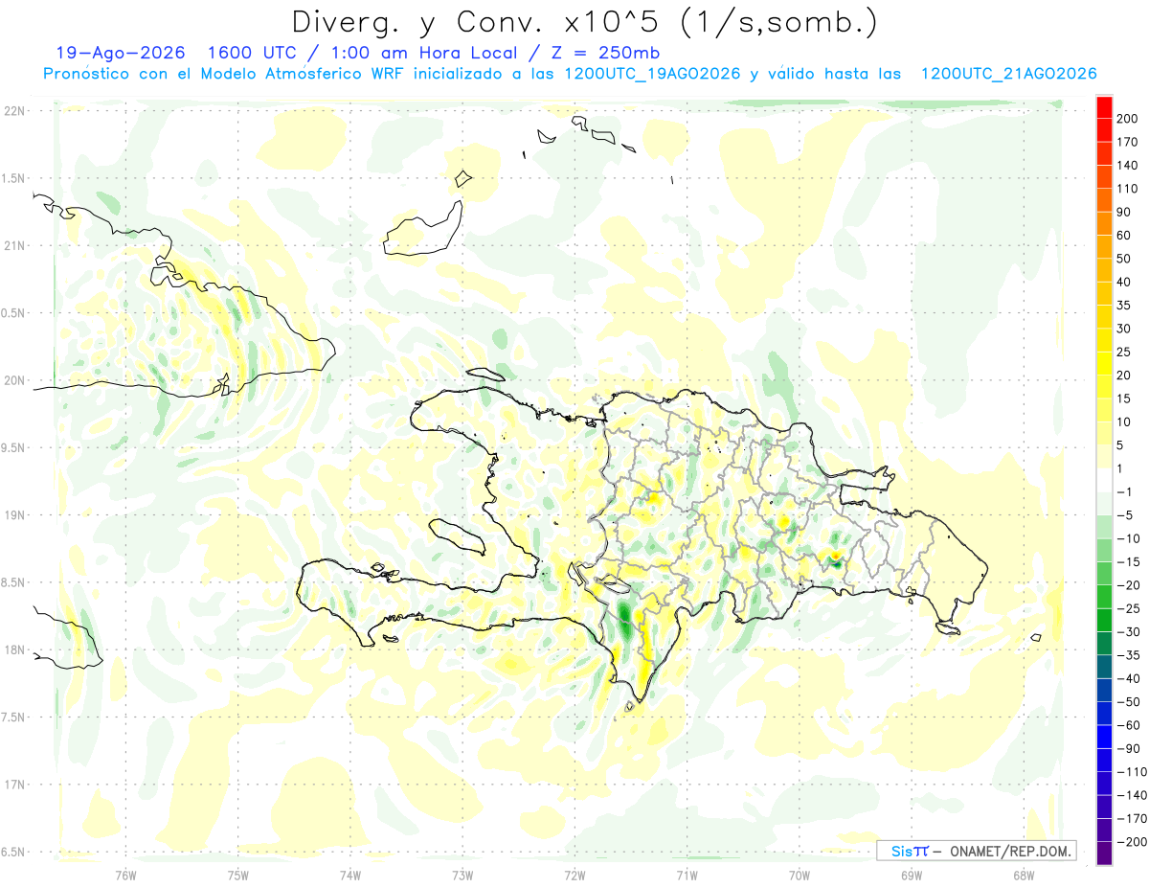Click the white colorbar segment between 1 and -1
The height and width of the screenshot is (888, 1149).
(1105, 480)
